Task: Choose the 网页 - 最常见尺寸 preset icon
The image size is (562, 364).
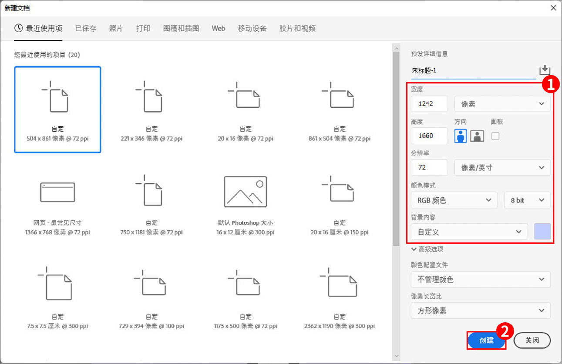Action: tap(57, 192)
